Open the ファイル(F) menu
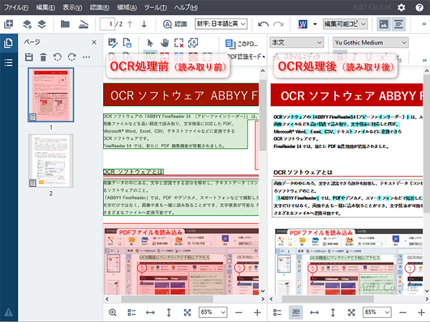Image resolution: width=430 pixels, height=322 pixels. (x=16, y=7)
